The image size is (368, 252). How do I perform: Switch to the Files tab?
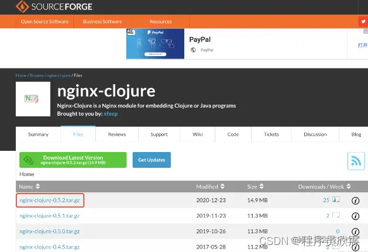[78, 134]
